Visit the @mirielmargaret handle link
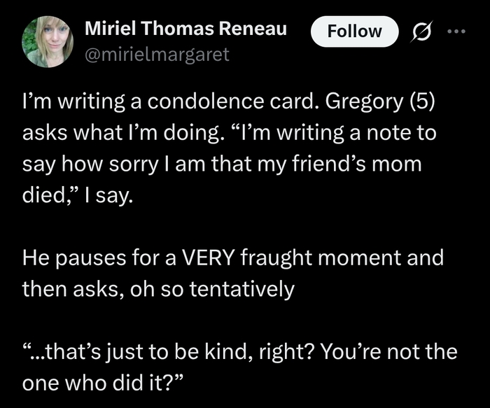 coord(157,55)
